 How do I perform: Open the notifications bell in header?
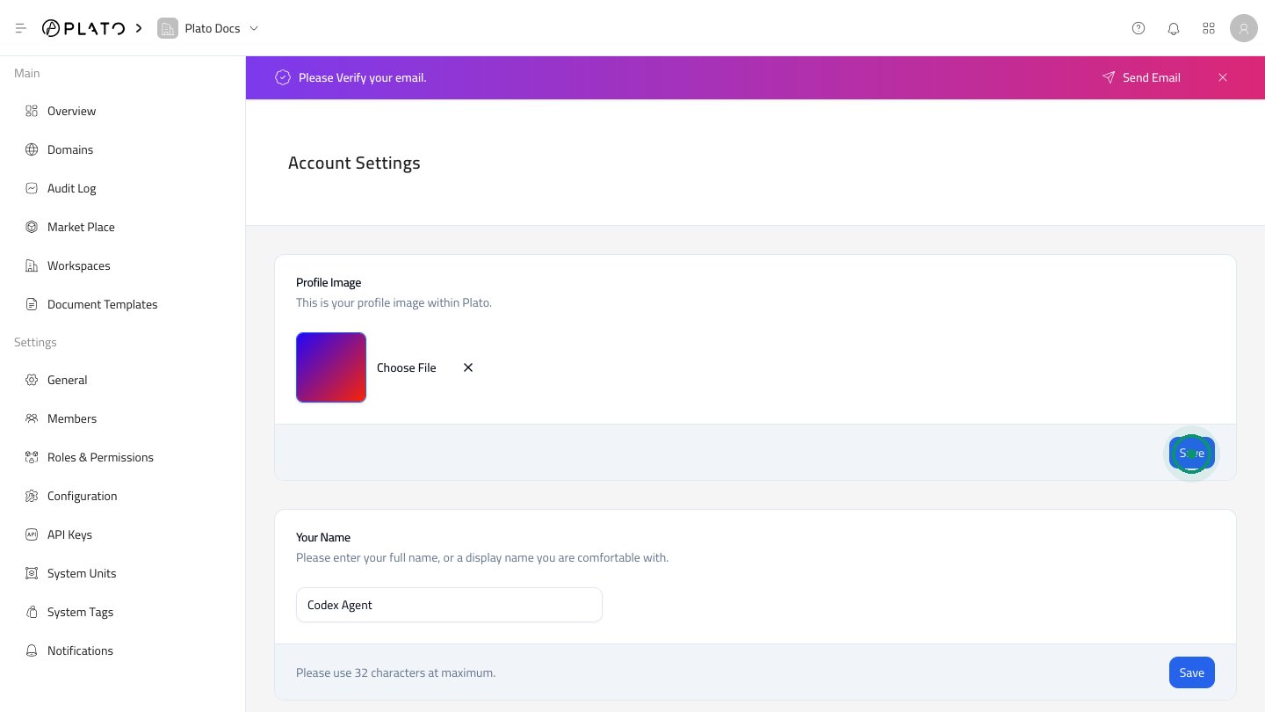click(x=1174, y=28)
